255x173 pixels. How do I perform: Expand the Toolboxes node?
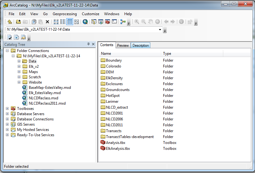tap(7, 109)
